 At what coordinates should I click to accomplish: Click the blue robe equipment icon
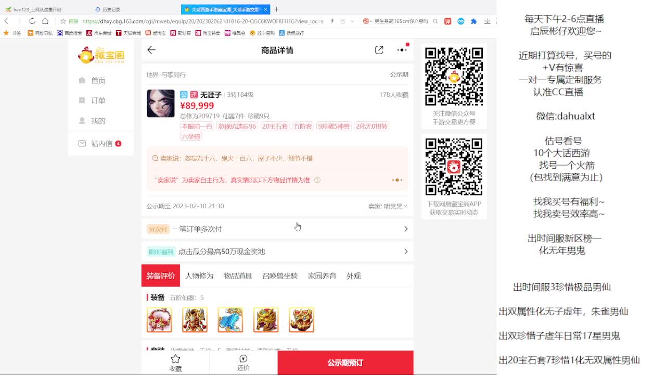tap(230, 320)
